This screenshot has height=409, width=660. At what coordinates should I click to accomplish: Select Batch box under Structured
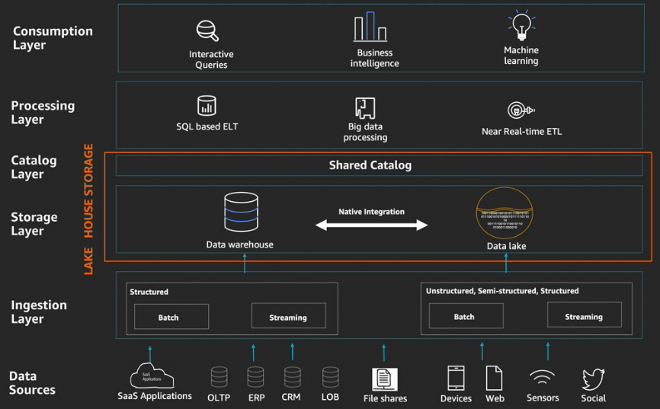click(x=171, y=316)
